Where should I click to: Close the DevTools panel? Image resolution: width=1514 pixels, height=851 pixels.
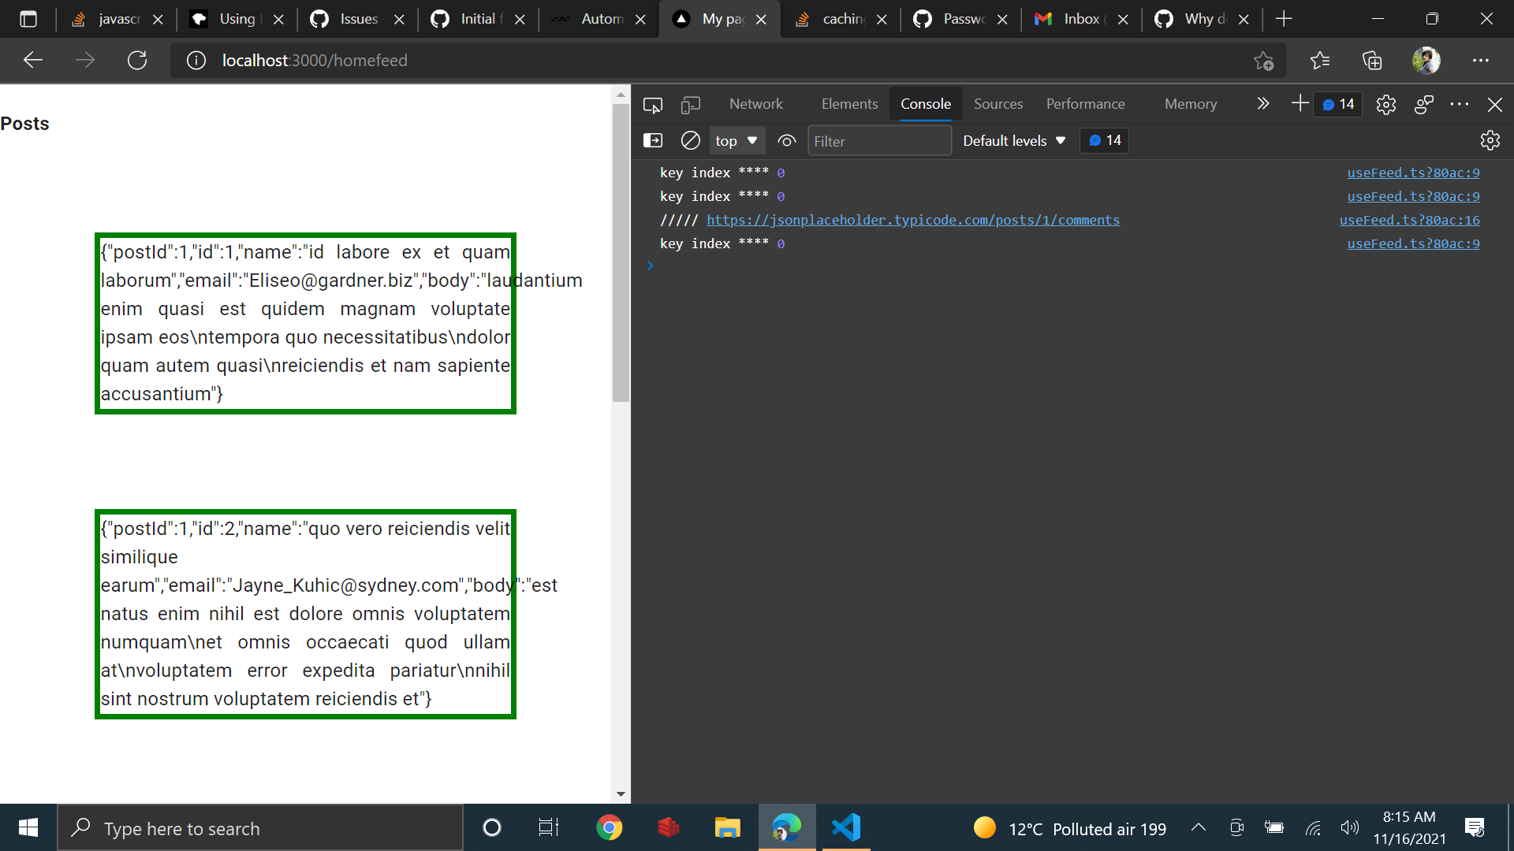tap(1494, 104)
